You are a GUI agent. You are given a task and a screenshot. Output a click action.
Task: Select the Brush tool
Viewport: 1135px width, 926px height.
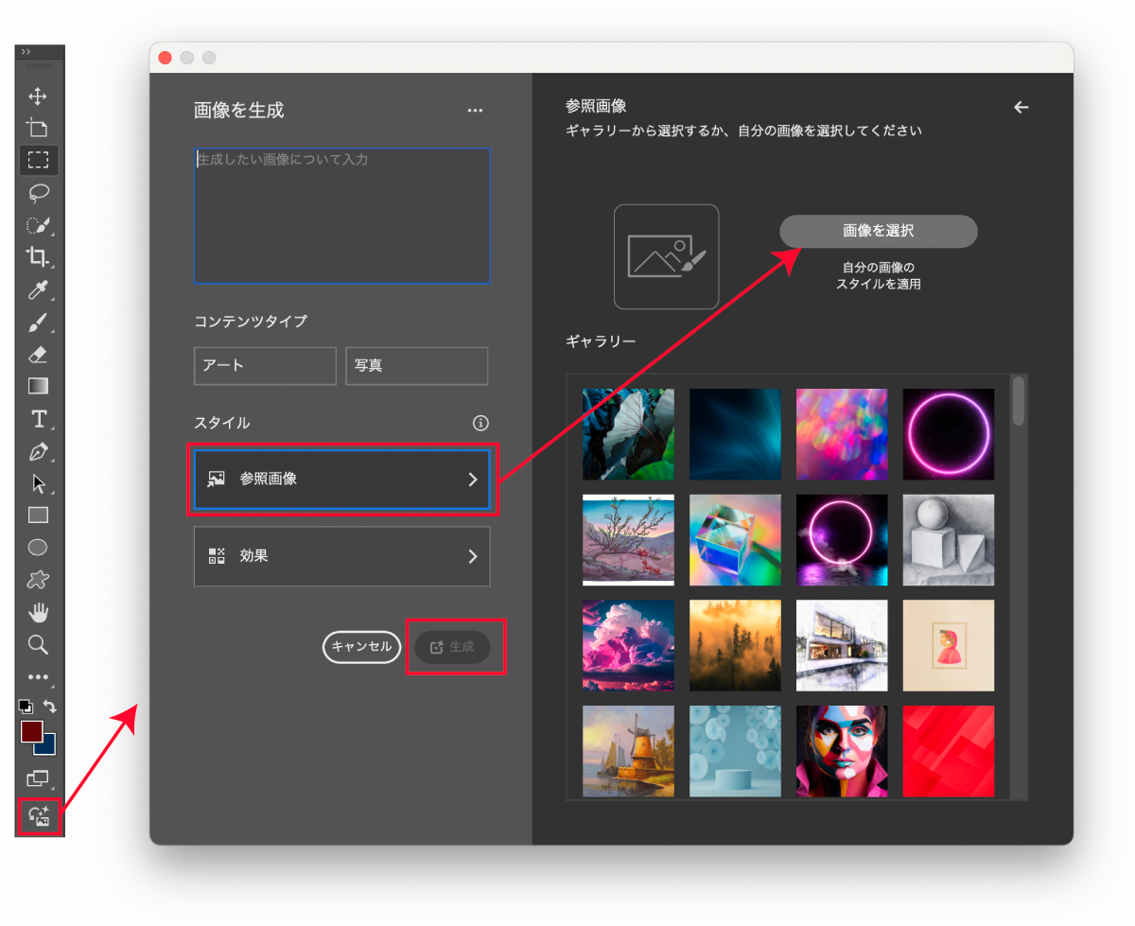coord(38,323)
